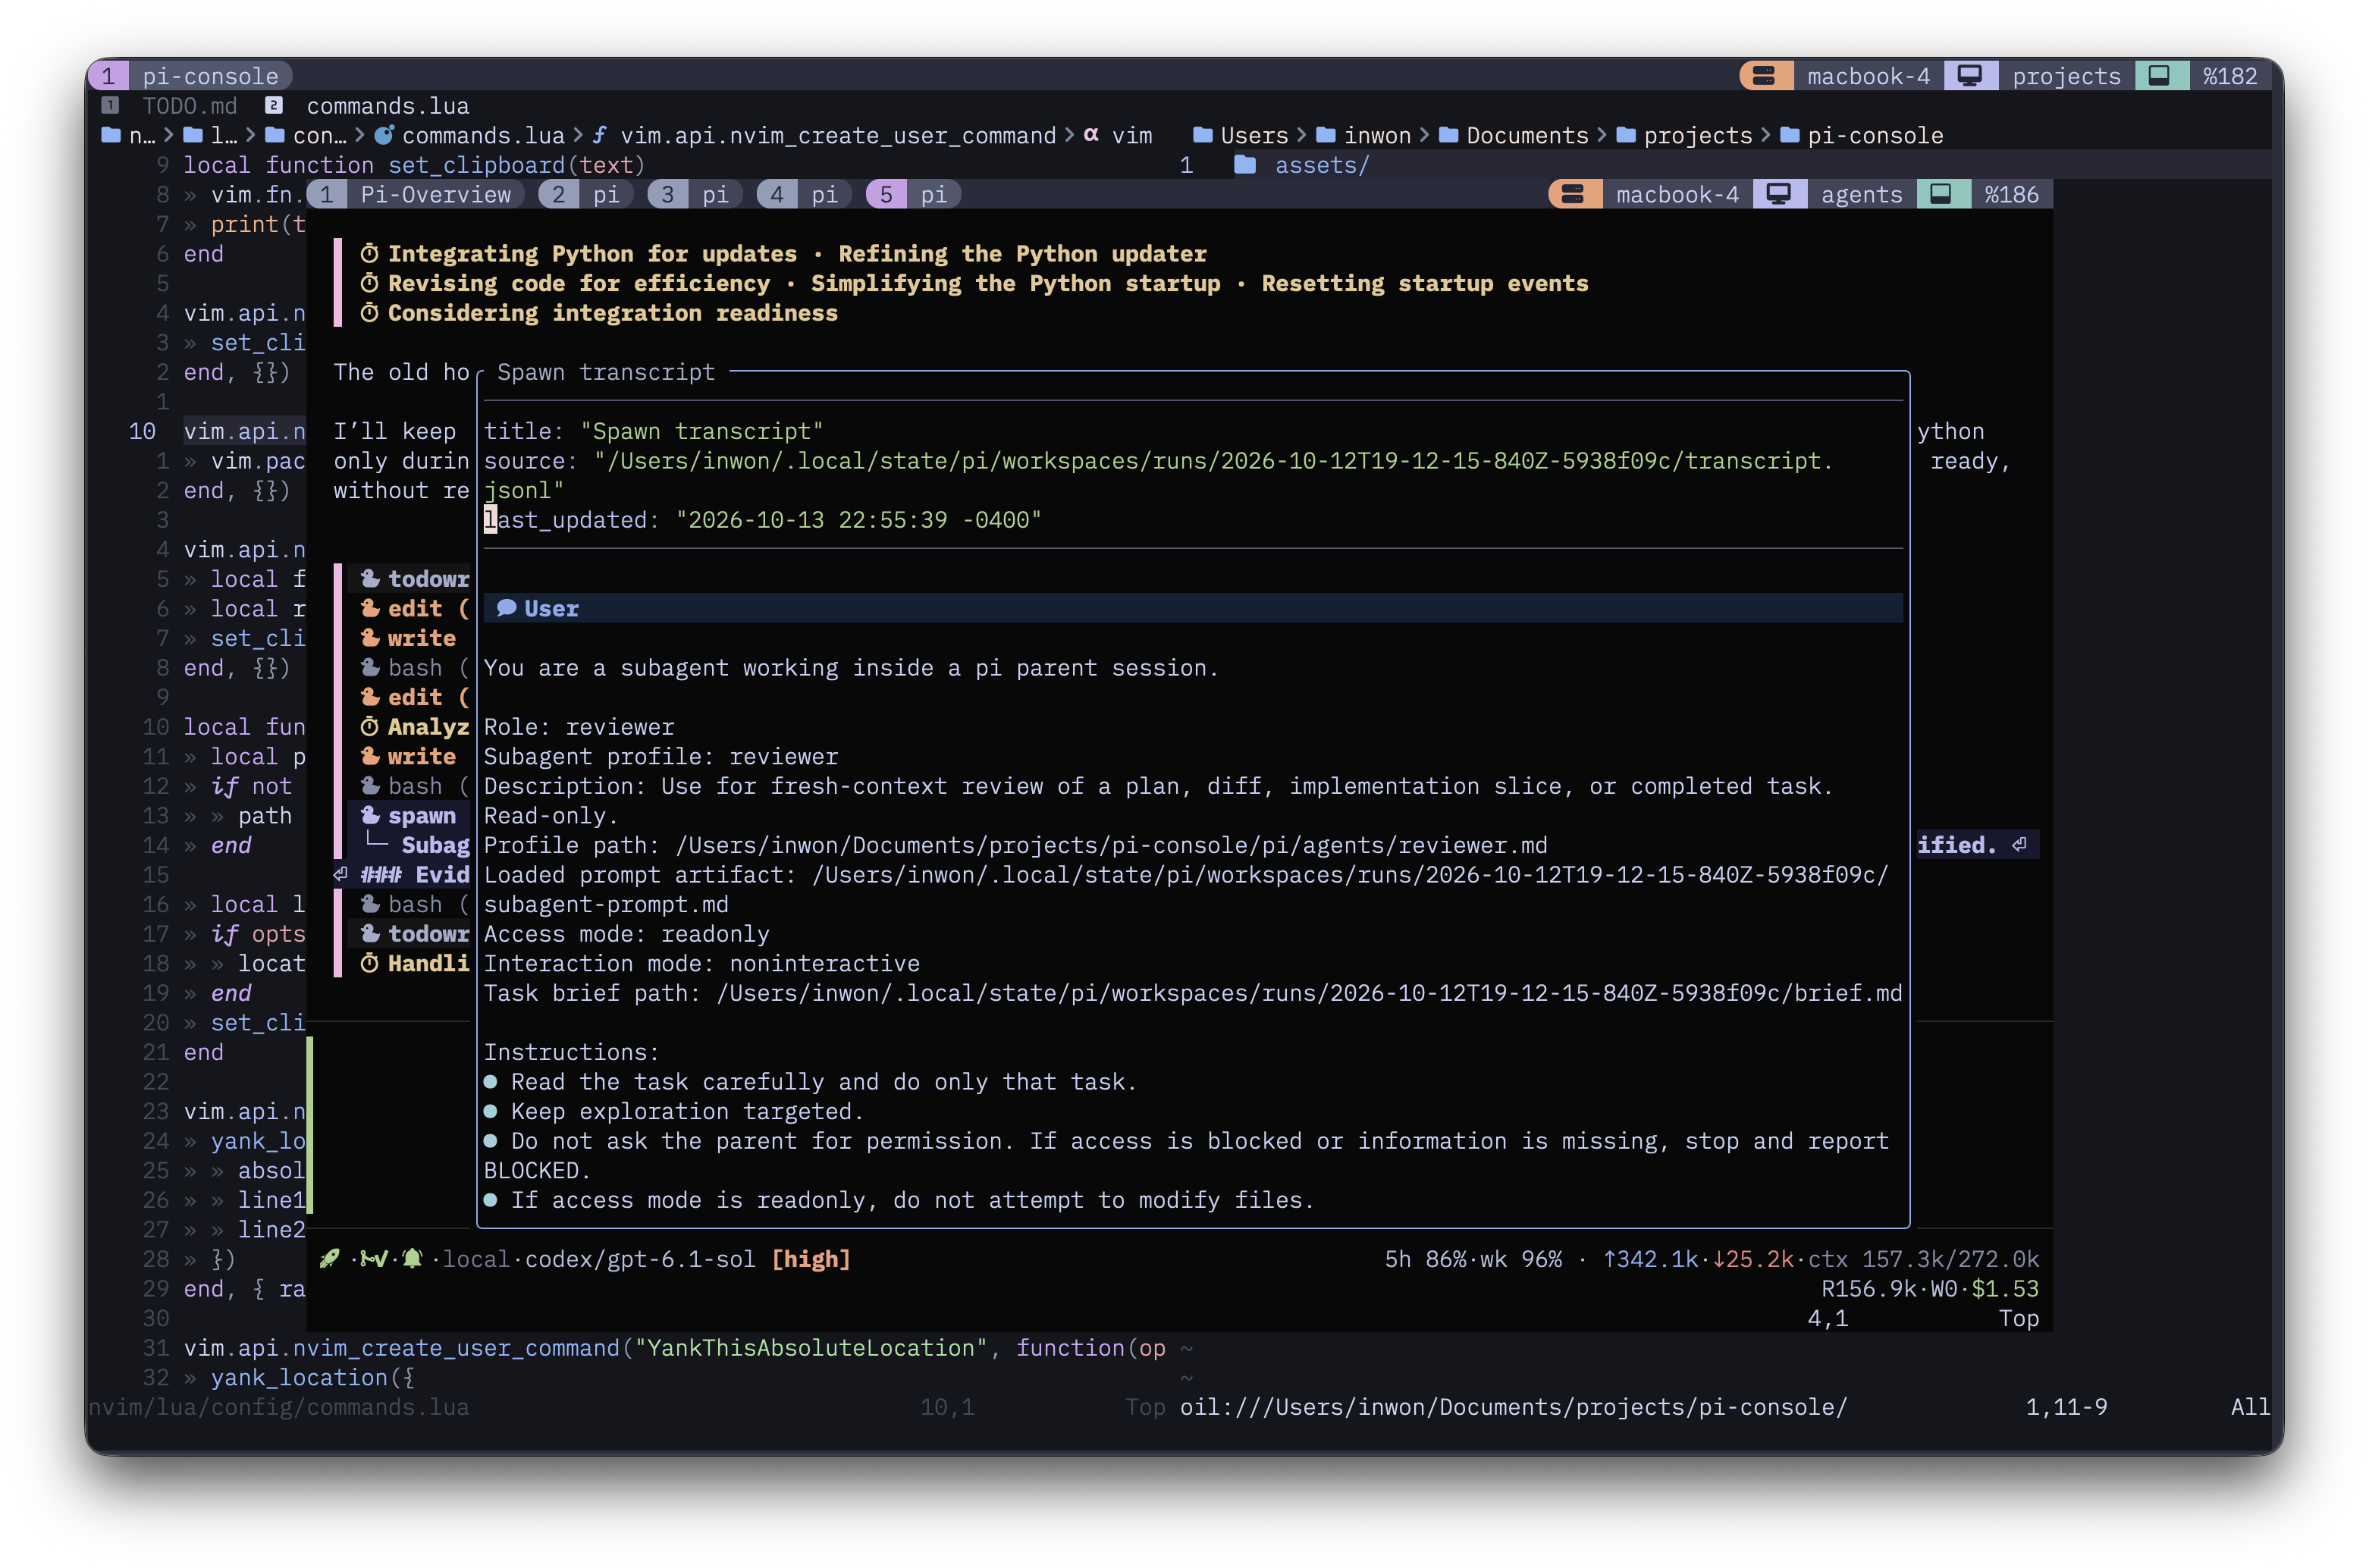This screenshot has width=2369, height=1568.
Task: Click the [high] reasoning level indicator
Action: coord(811,1259)
